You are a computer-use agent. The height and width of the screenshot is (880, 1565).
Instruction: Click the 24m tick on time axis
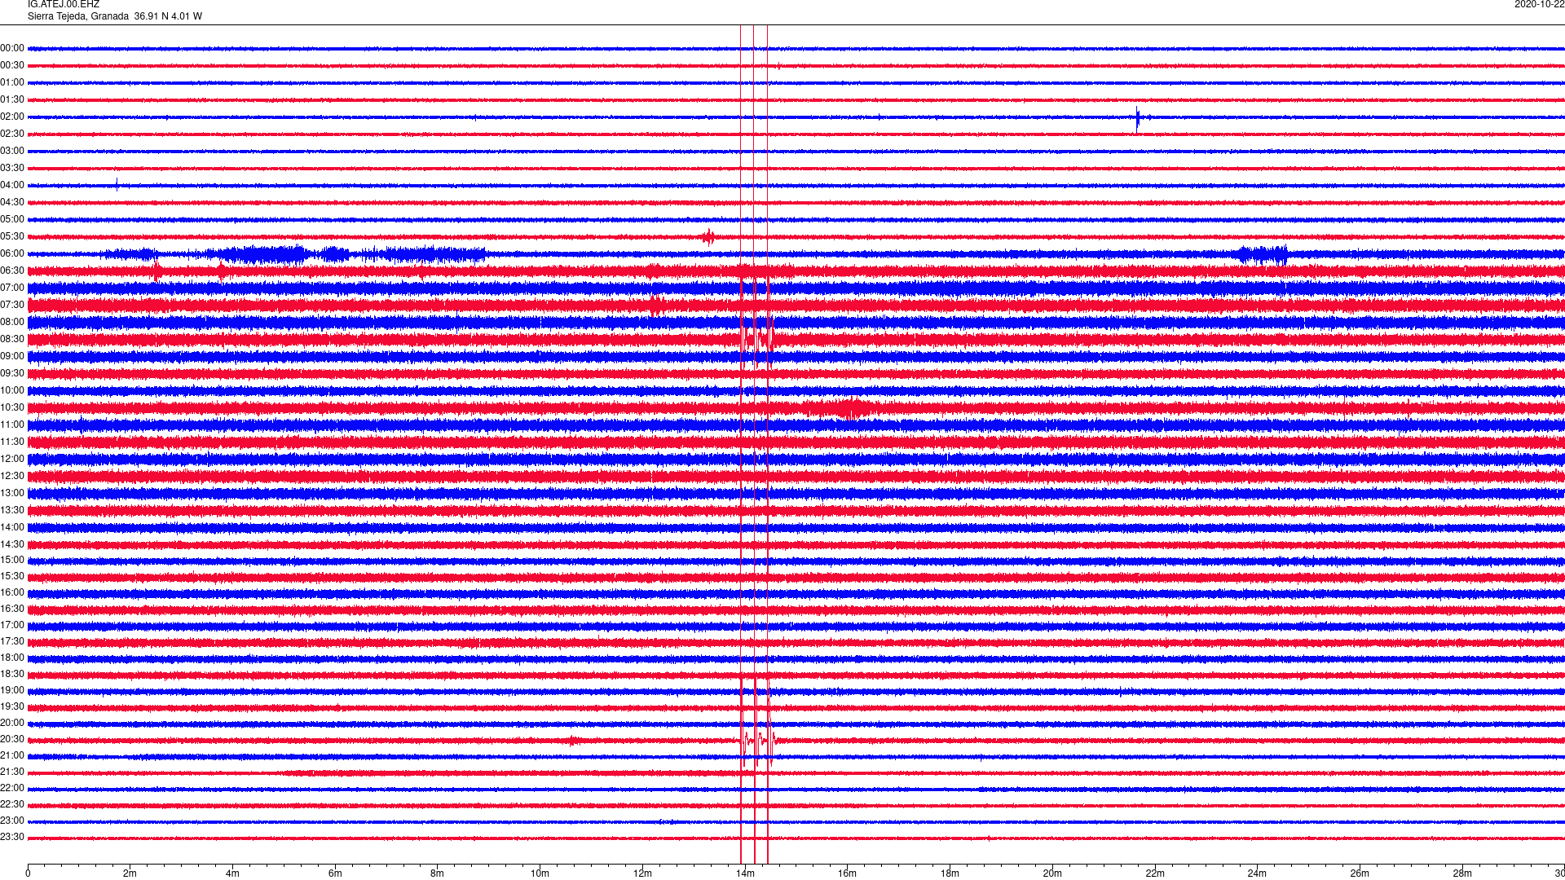coord(1257,873)
